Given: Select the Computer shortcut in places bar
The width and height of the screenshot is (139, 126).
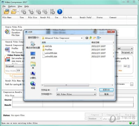Looking at the screenshot, I should 33,75.
